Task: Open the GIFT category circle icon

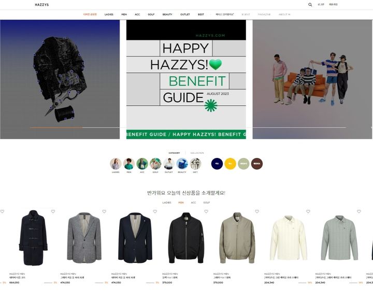Action: click(x=195, y=164)
